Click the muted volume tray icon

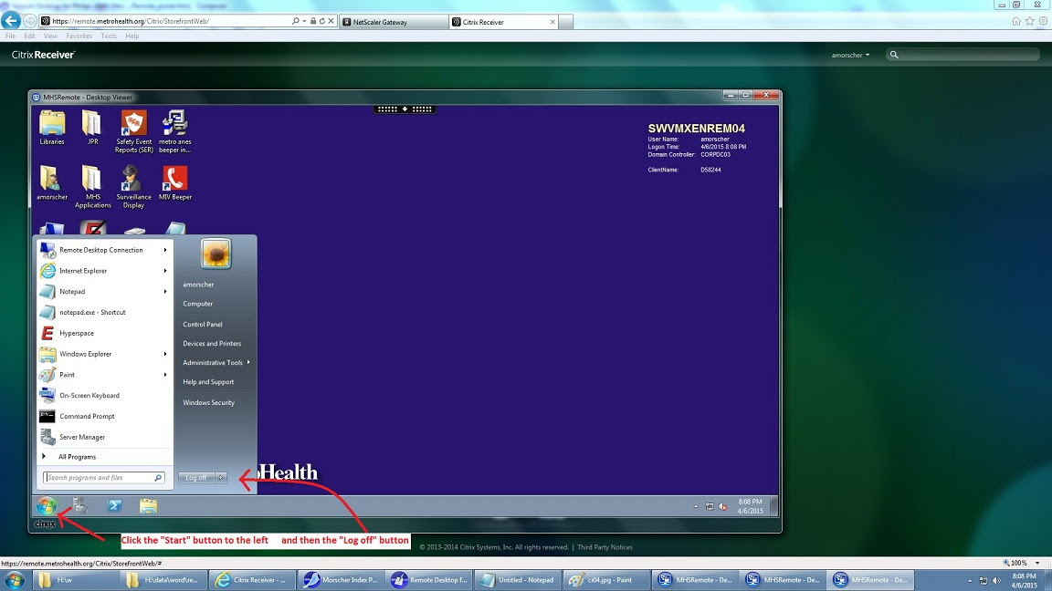pos(722,506)
